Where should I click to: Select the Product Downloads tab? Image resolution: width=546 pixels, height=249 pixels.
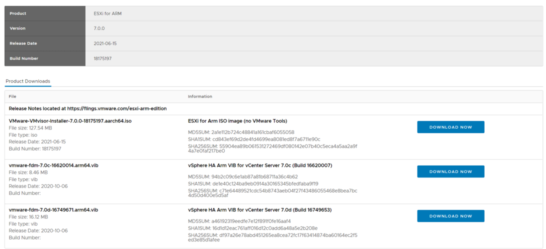point(28,81)
